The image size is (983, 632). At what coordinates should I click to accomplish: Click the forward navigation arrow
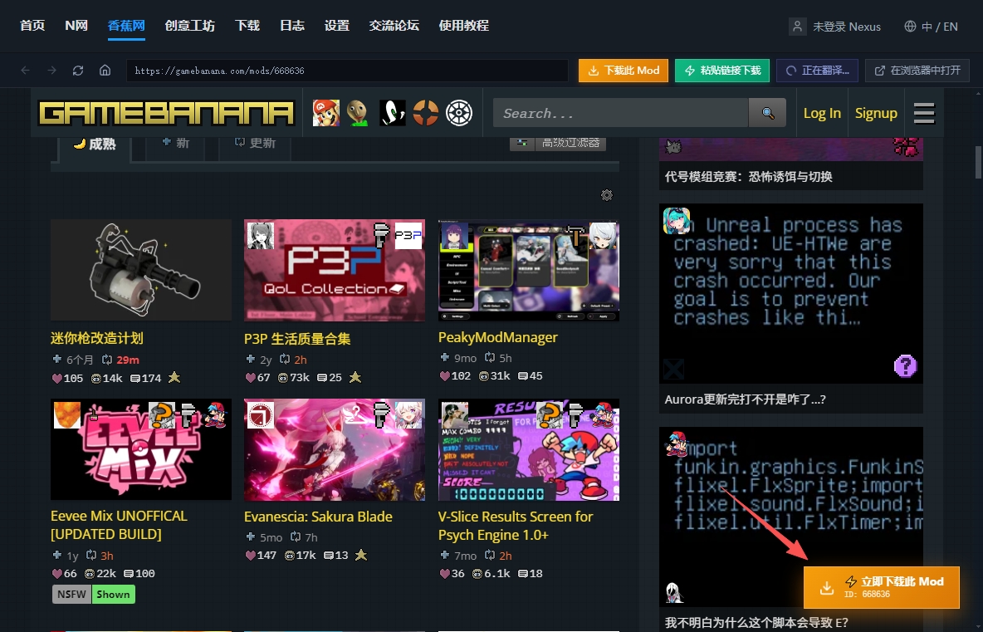pyautogui.click(x=52, y=71)
